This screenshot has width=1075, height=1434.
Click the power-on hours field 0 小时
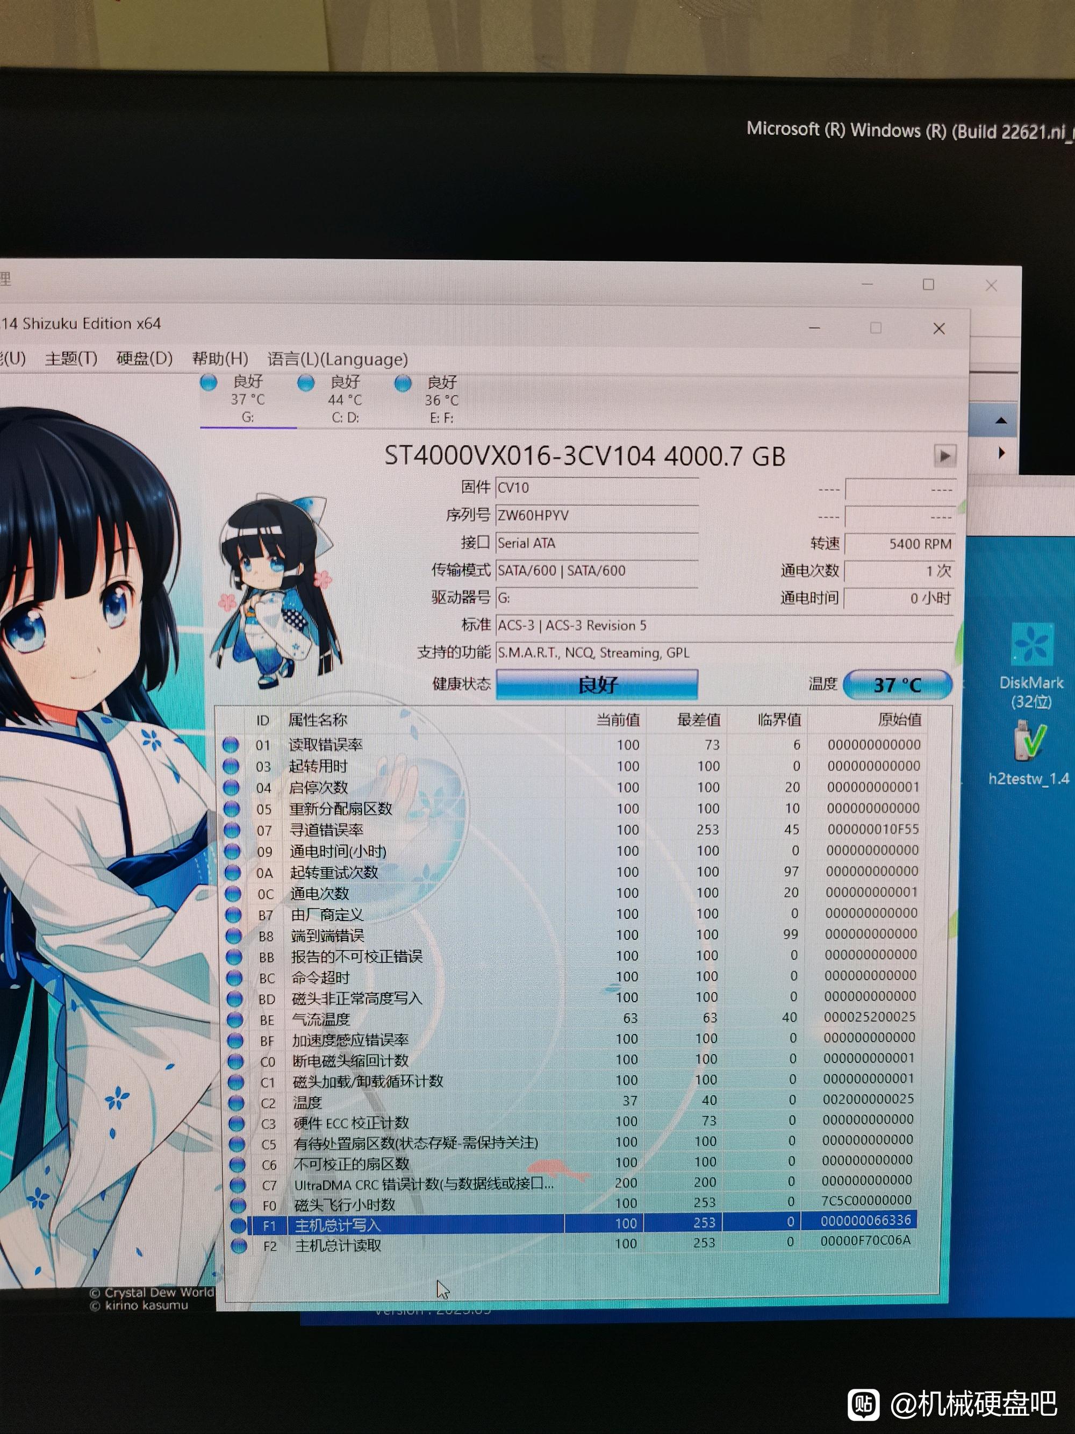coord(899,598)
